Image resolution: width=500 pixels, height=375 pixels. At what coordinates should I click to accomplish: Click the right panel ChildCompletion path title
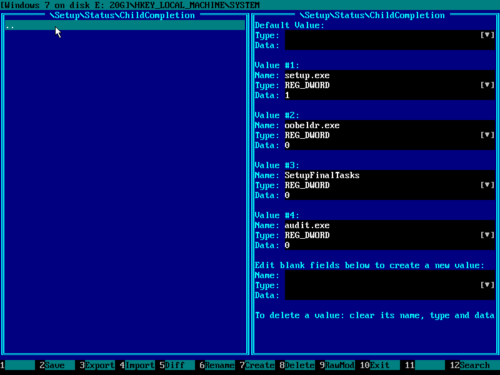tap(372, 15)
